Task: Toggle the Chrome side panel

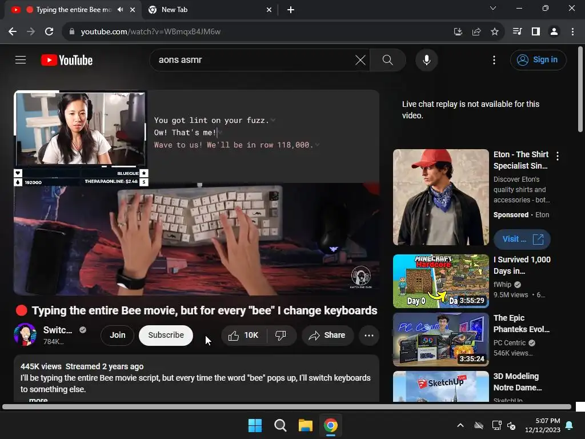Action: point(536,32)
